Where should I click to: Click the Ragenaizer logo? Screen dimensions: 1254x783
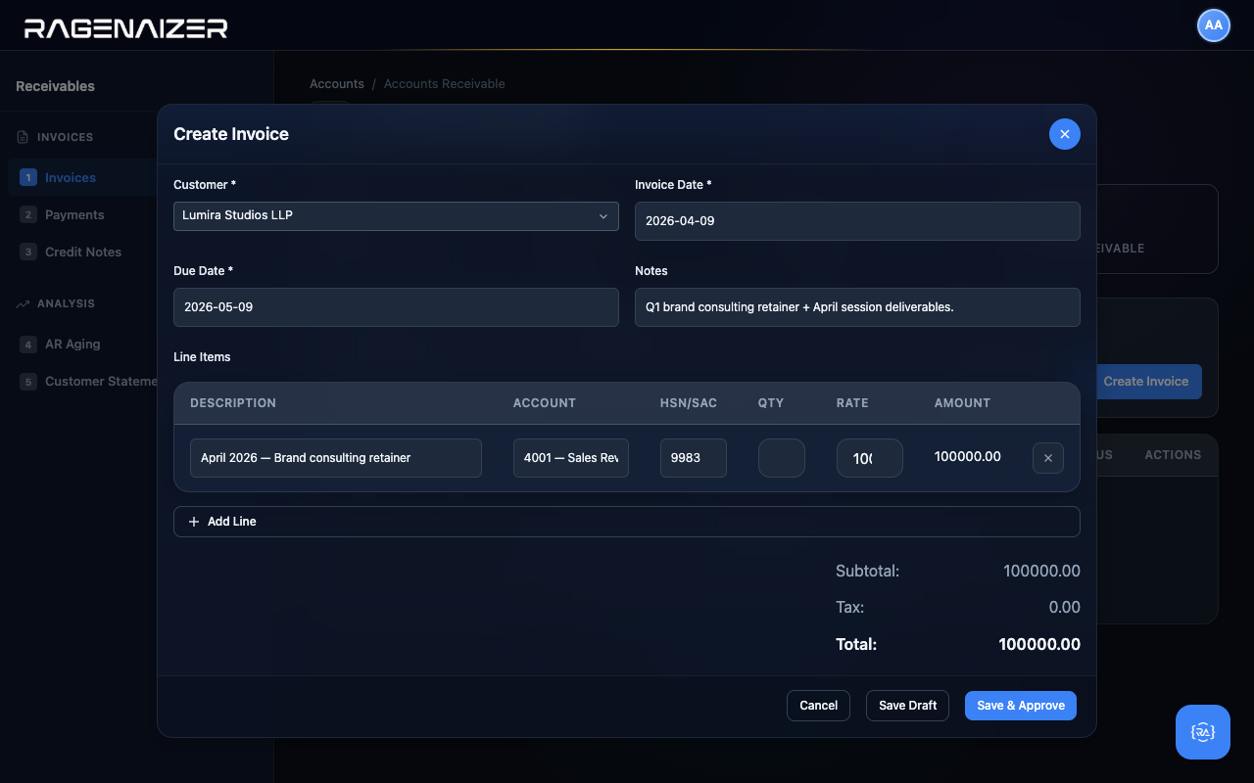(125, 28)
